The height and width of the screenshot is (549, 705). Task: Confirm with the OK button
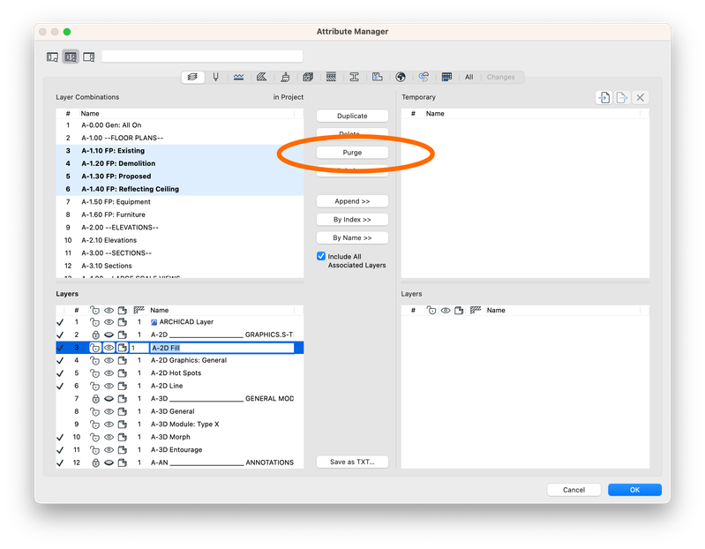tap(634, 490)
